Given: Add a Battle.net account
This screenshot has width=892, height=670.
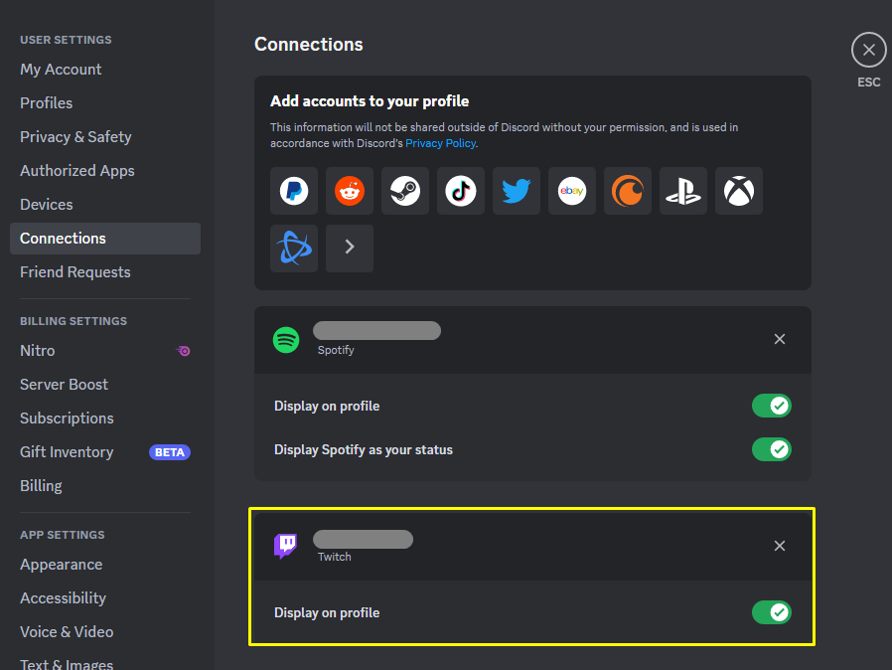Looking at the screenshot, I should (x=294, y=249).
